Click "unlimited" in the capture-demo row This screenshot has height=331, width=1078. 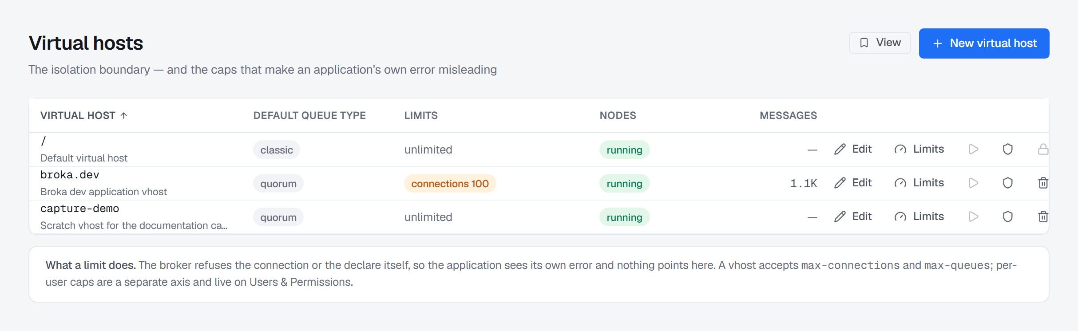(428, 217)
